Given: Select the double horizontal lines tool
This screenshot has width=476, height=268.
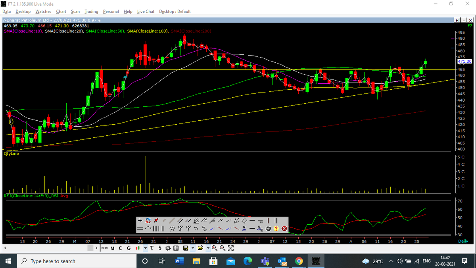Looking at the screenshot, I should (x=140, y=228).
